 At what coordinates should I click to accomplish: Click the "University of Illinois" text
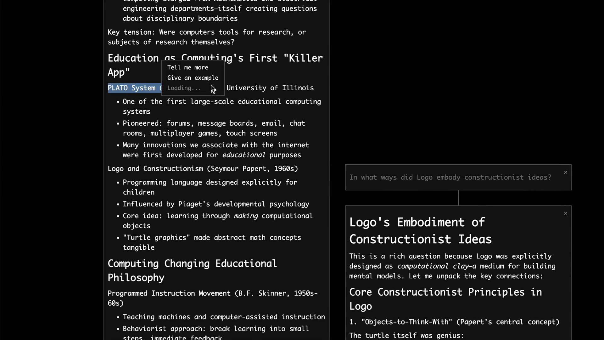[x=270, y=88]
